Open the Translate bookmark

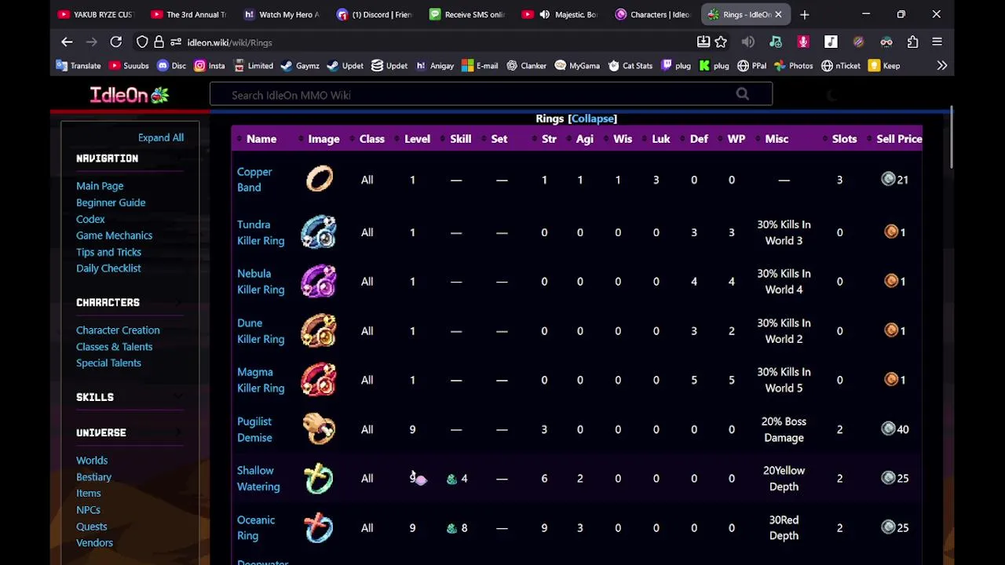[78, 66]
